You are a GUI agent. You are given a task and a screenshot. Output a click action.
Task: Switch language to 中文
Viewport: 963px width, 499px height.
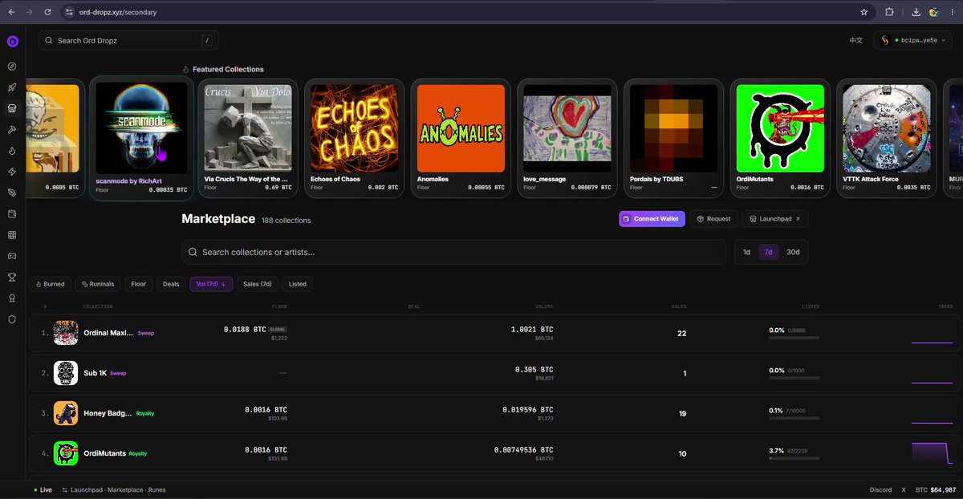[x=856, y=40]
